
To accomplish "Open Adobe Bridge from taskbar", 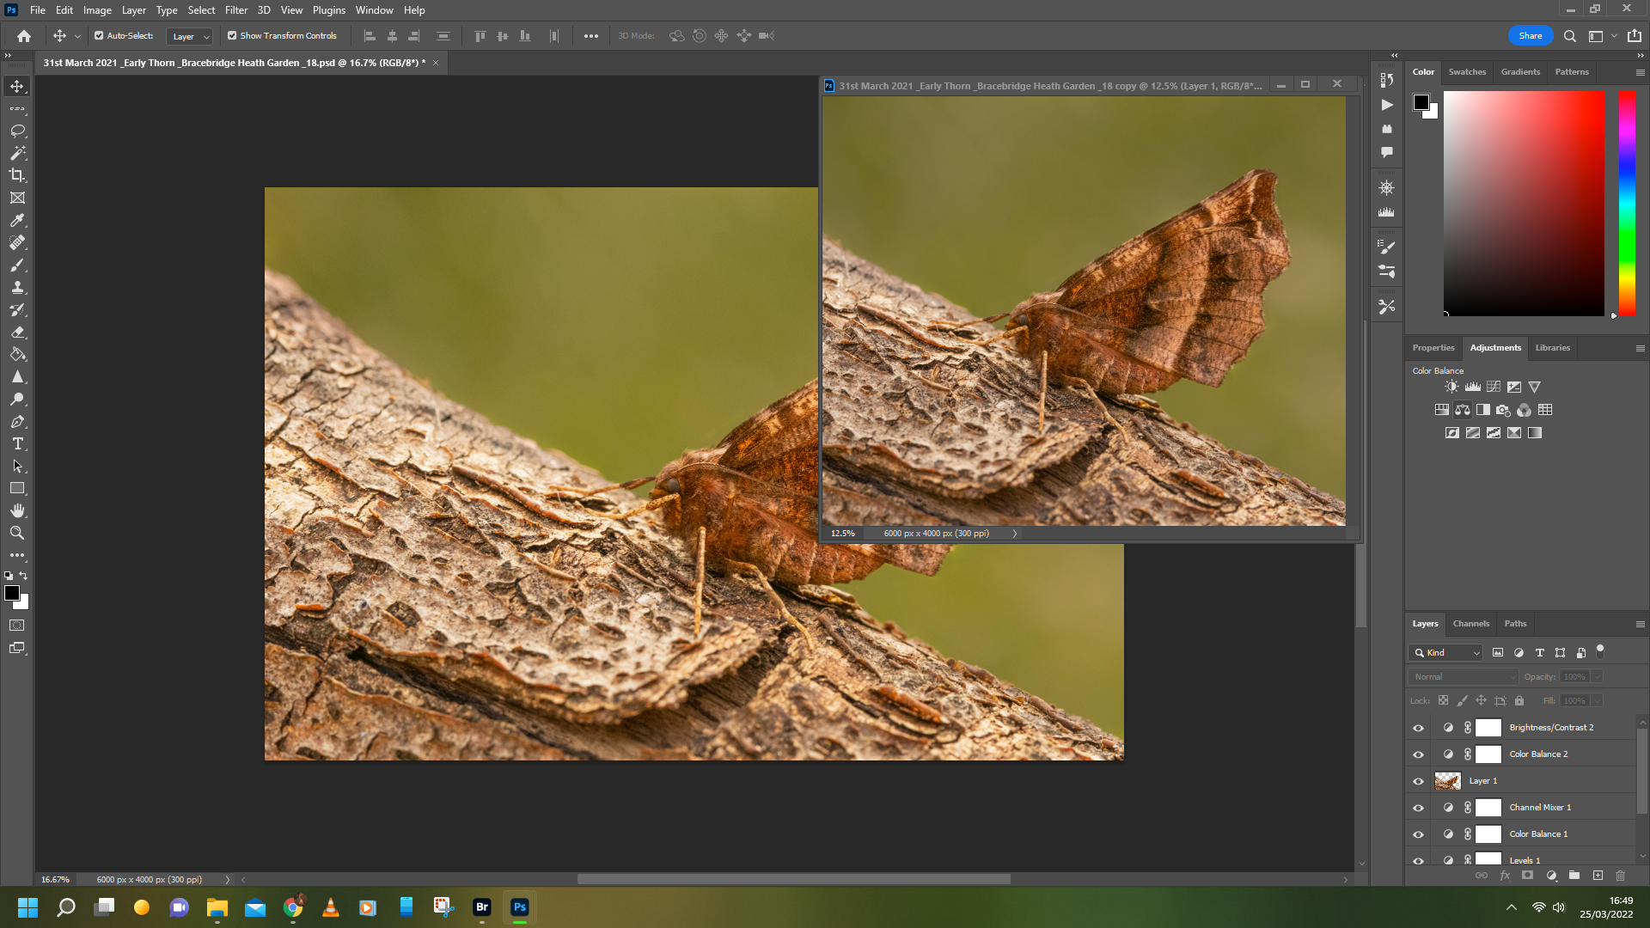I will 482,907.
